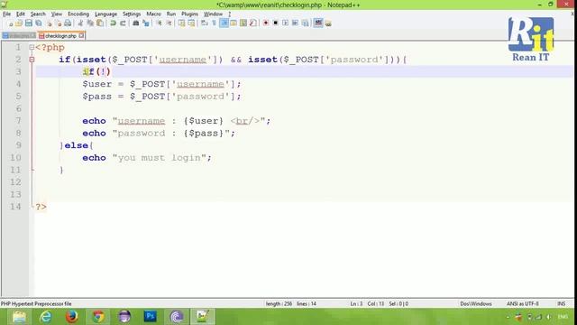Click the Open file toolbar icon
Screen dimensions: 577x325
point(19,23)
